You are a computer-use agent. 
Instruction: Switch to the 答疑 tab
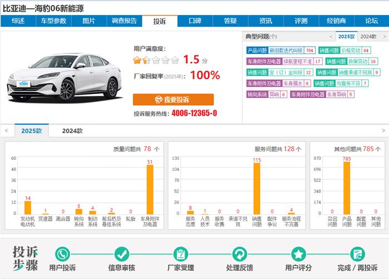(231, 21)
